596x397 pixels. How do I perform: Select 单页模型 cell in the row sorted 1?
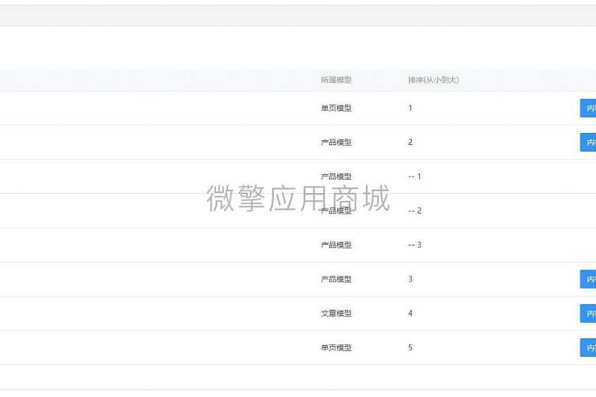coord(336,108)
